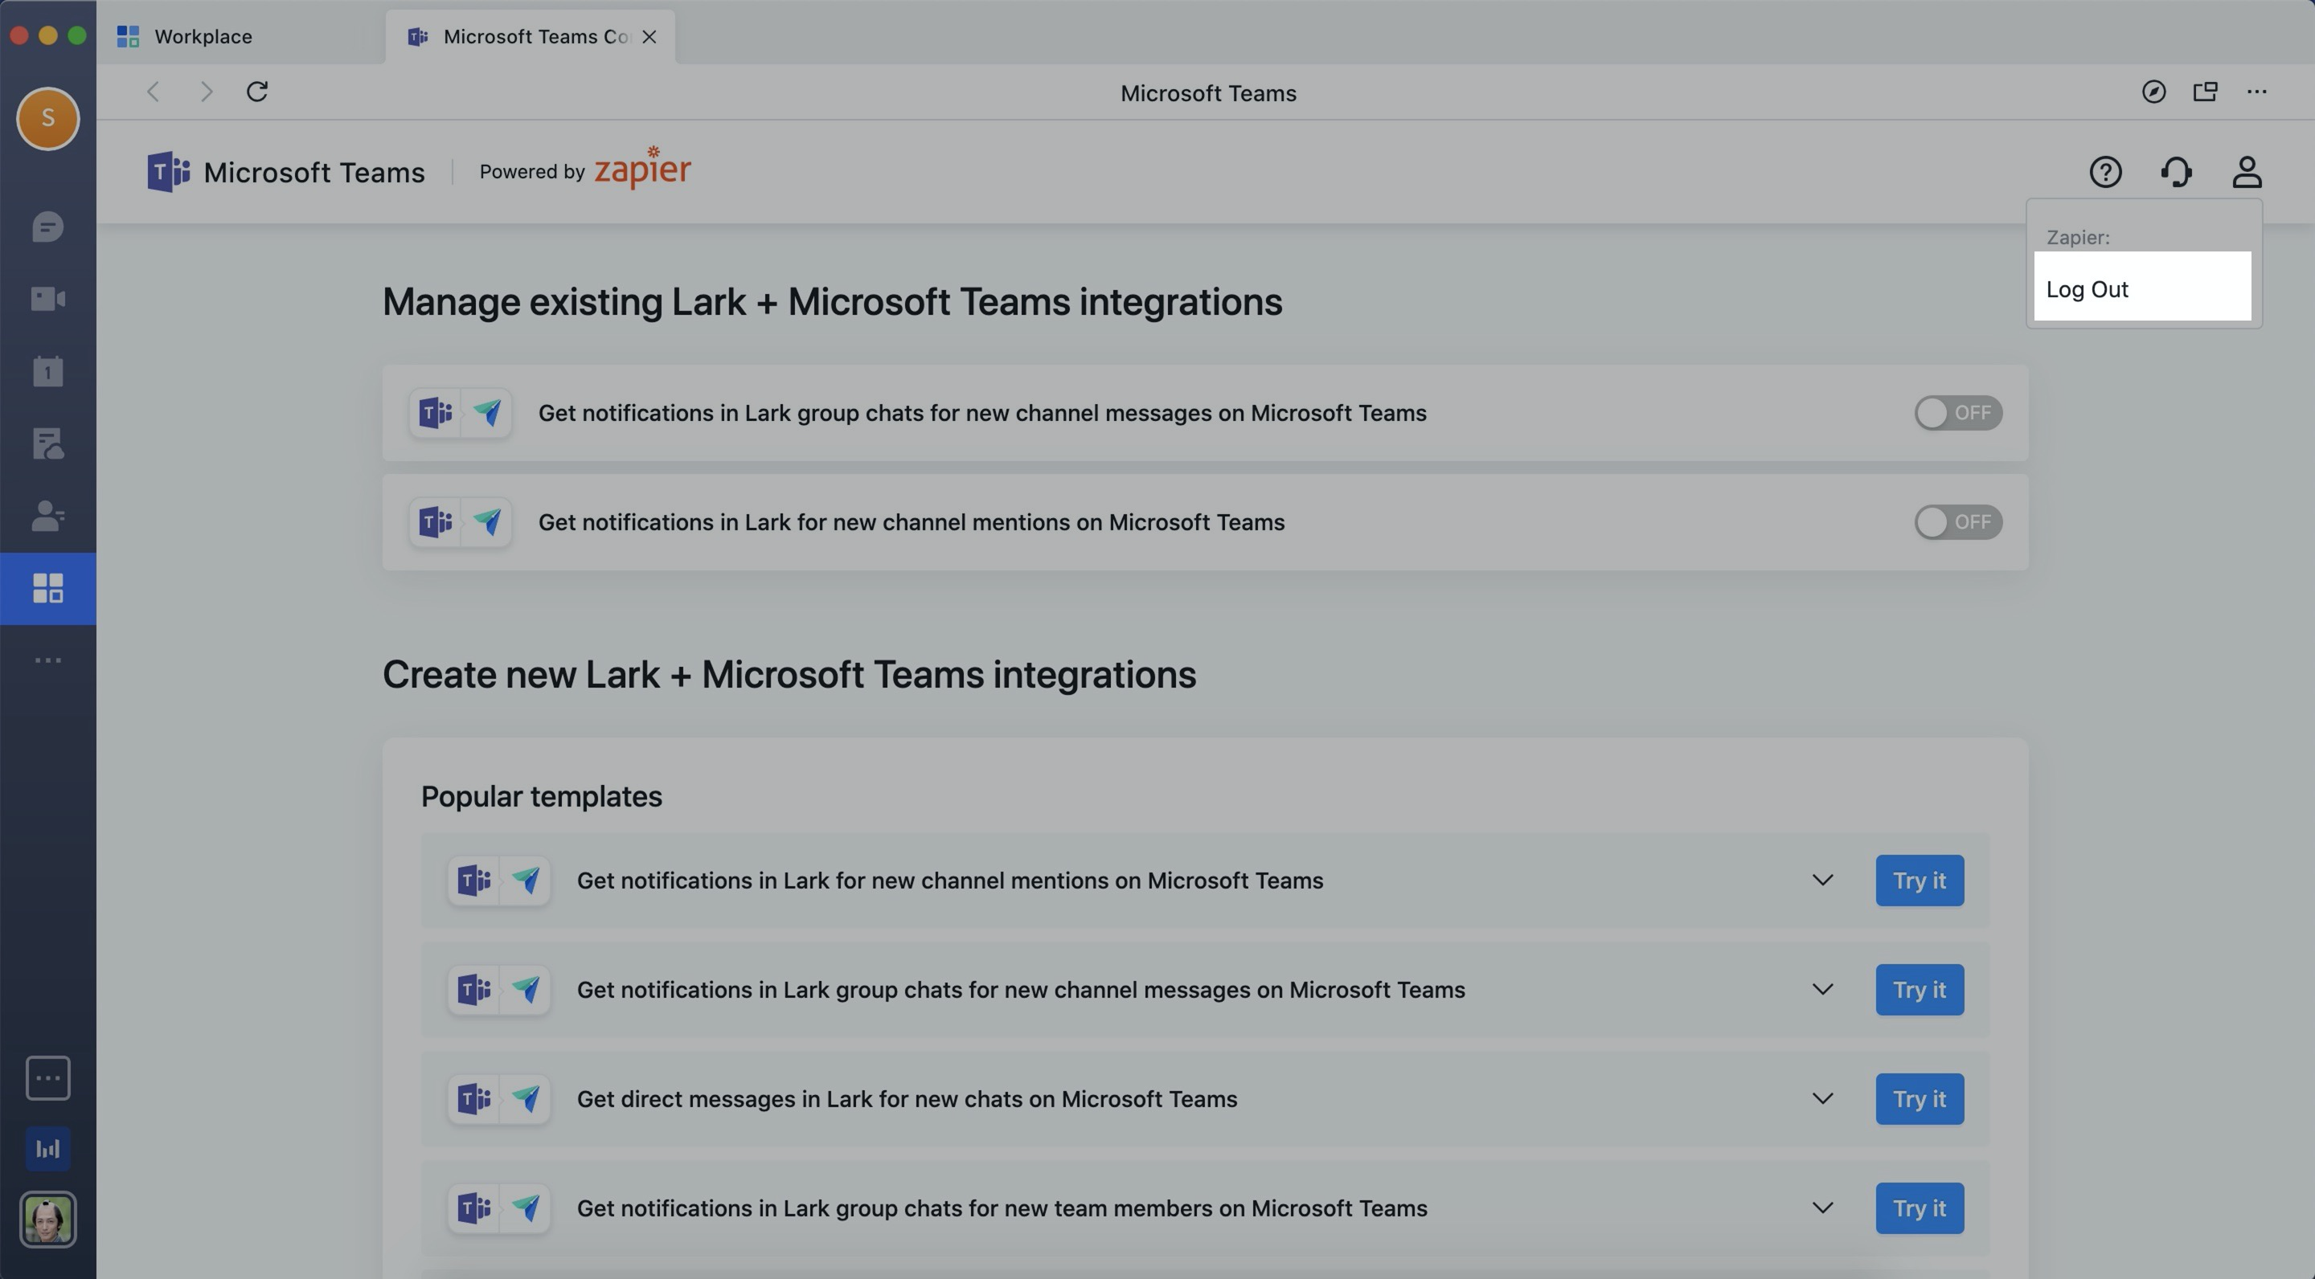Expand the channel mentions template details
The height and width of the screenshot is (1279, 2315).
[x=1821, y=881]
